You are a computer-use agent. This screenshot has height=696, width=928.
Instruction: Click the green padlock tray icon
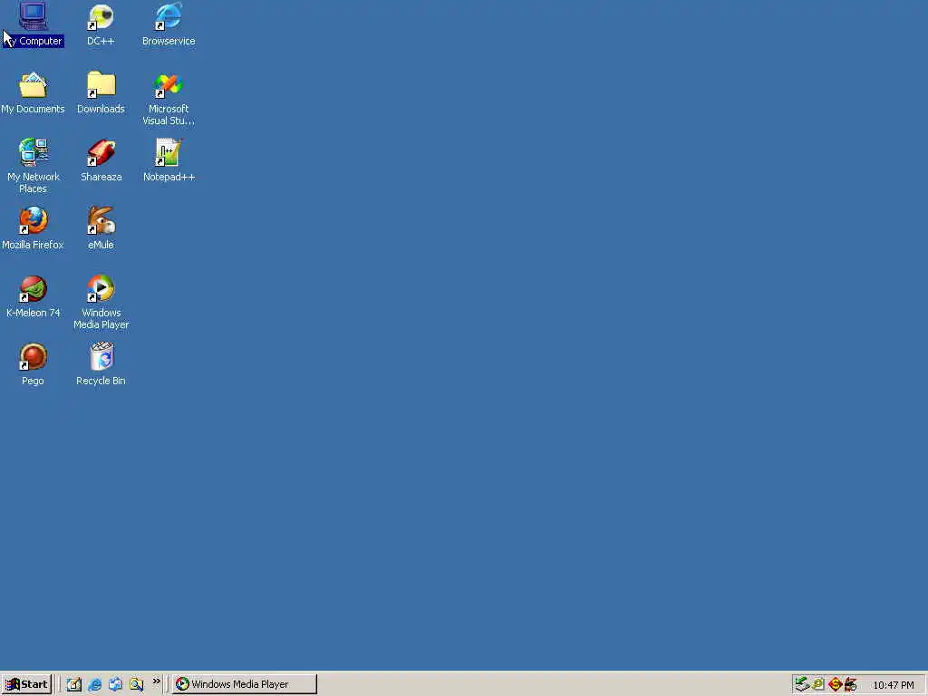818,684
